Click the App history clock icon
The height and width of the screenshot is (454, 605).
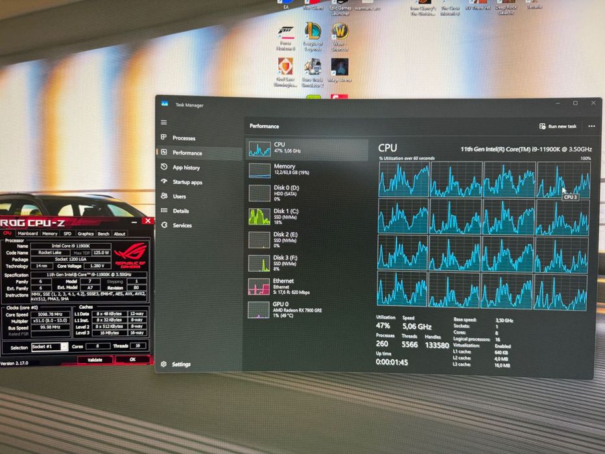pyautogui.click(x=164, y=167)
